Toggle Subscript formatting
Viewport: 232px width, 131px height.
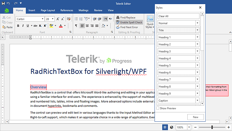(40, 26)
